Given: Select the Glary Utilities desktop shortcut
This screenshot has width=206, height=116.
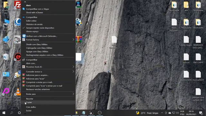Looking at the screenshot, I should tap(17, 24).
